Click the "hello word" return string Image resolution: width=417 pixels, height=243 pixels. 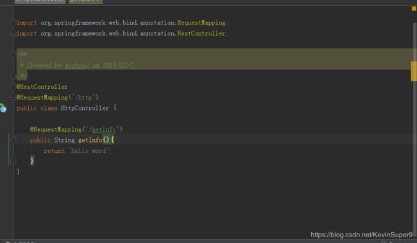click(89, 151)
